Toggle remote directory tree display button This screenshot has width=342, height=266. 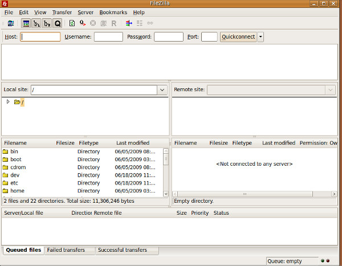click(47, 23)
